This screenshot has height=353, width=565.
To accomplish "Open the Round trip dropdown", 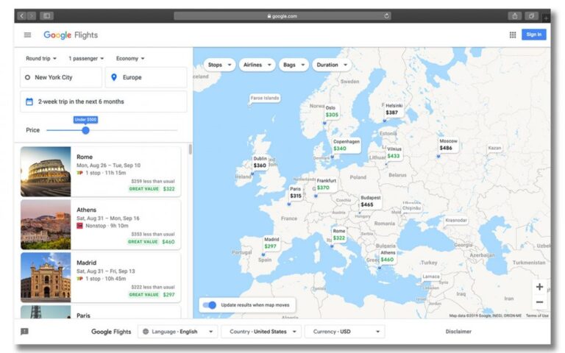I will [41, 58].
